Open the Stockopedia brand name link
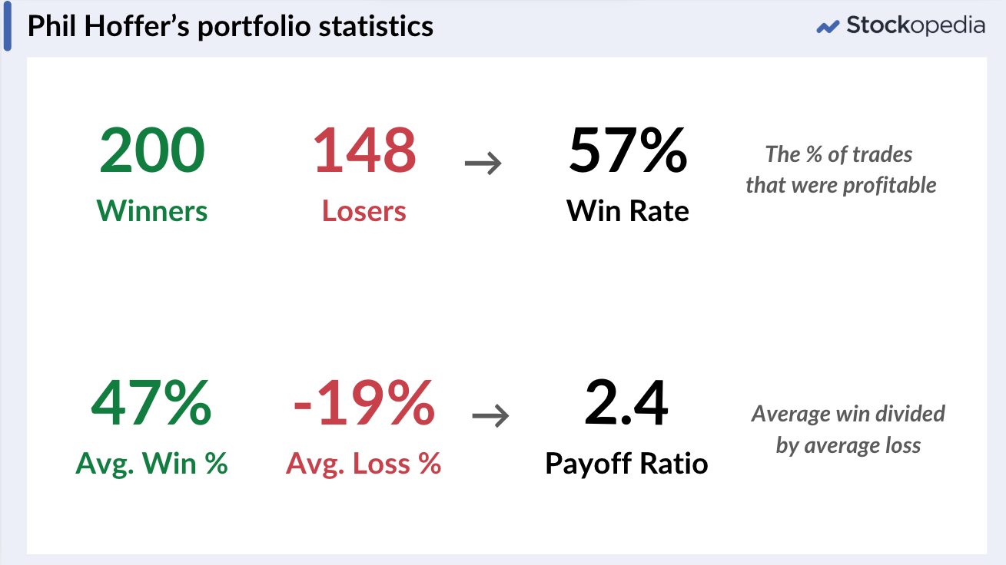This screenshot has height=565, width=1006. pos(915,25)
